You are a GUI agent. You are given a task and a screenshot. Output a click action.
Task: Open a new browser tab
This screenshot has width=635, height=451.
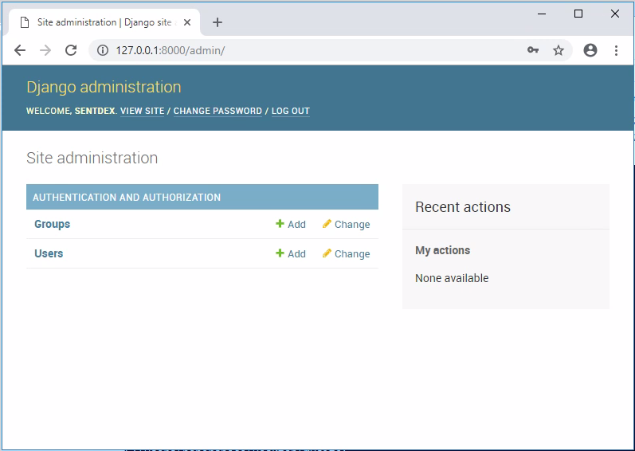pos(218,22)
